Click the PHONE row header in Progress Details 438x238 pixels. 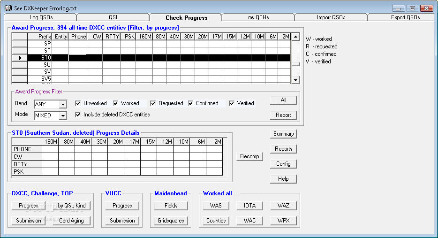pyautogui.click(x=27, y=149)
